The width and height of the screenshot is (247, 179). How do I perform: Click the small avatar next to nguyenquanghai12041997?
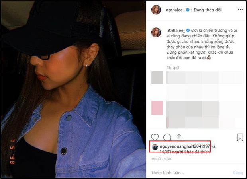155,147
